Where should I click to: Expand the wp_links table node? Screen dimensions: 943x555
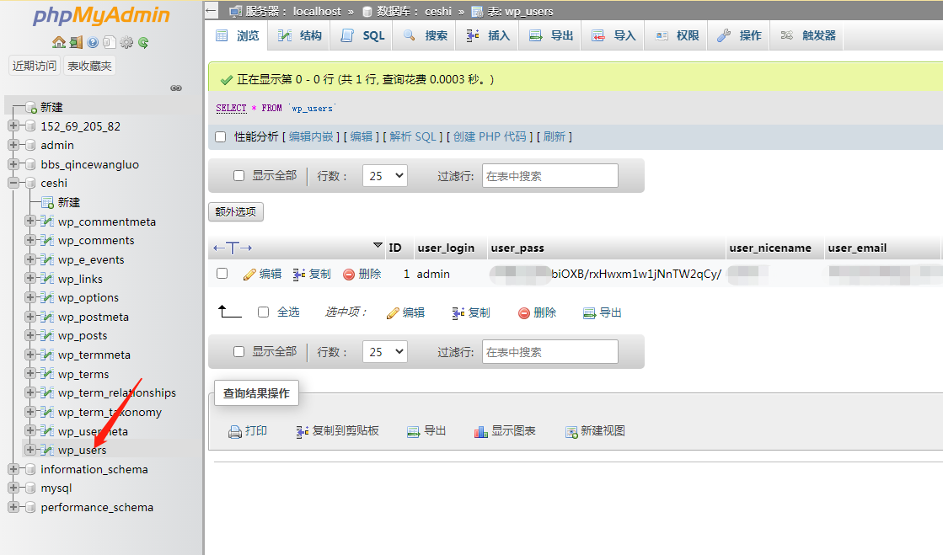click(30, 279)
